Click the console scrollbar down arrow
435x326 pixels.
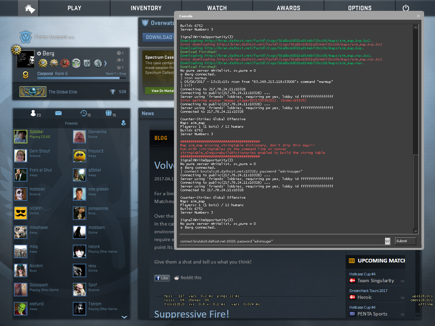click(x=416, y=232)
